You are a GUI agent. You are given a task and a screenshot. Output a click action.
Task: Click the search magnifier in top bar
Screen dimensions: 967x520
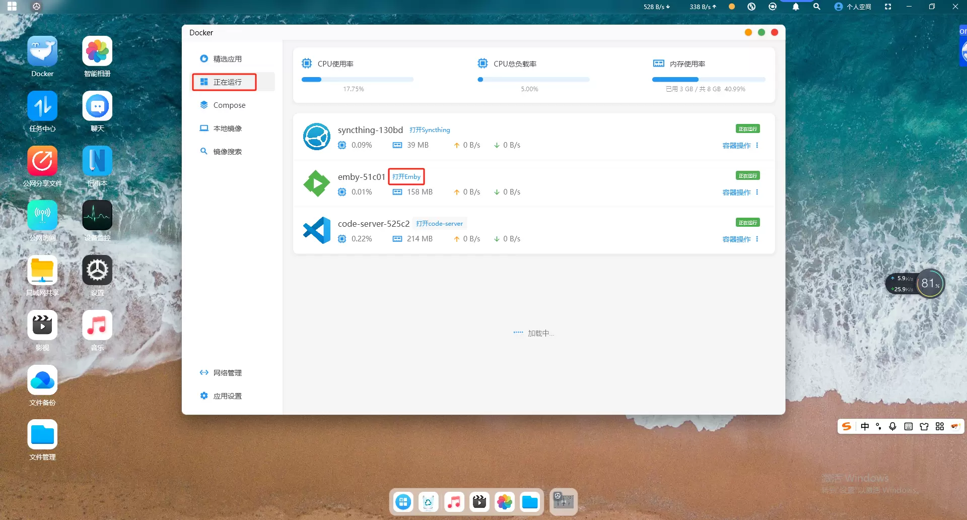[816, 7]
